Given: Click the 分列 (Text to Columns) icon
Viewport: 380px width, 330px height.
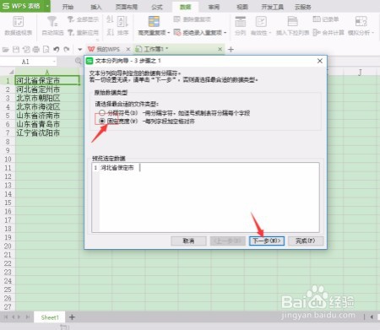Looking at the screenshot, I should (240, 22).
